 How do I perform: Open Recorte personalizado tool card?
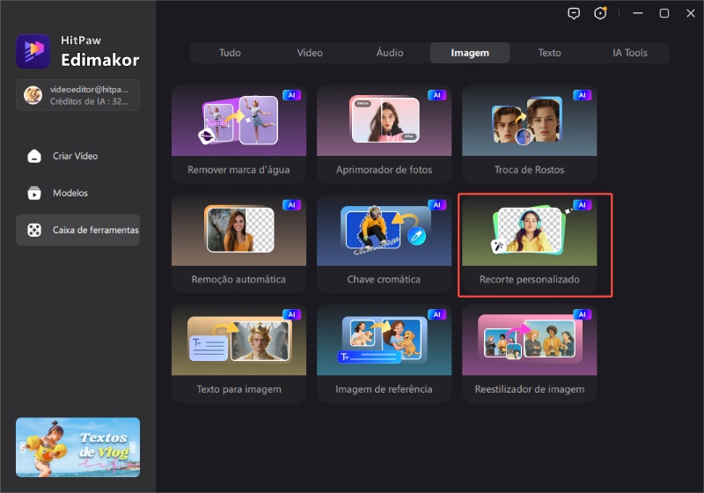tap(535, 245)
